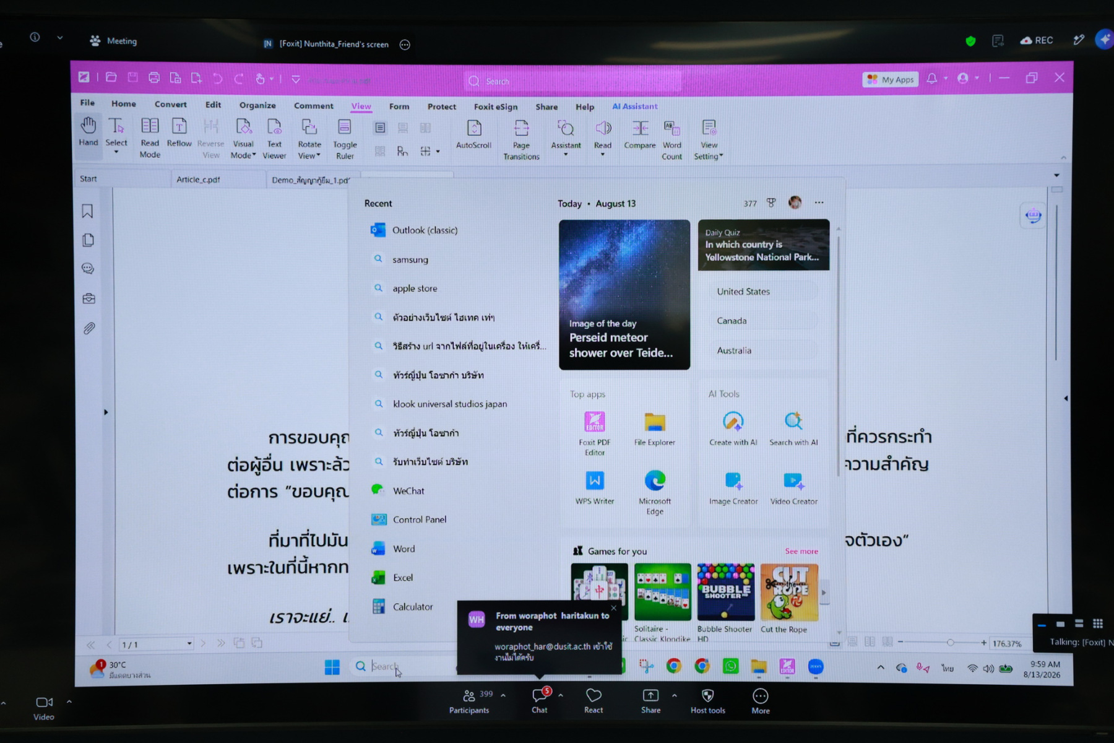Choose Canada quiz answer
Screen dimensions: 1114x743
[764, 321]
